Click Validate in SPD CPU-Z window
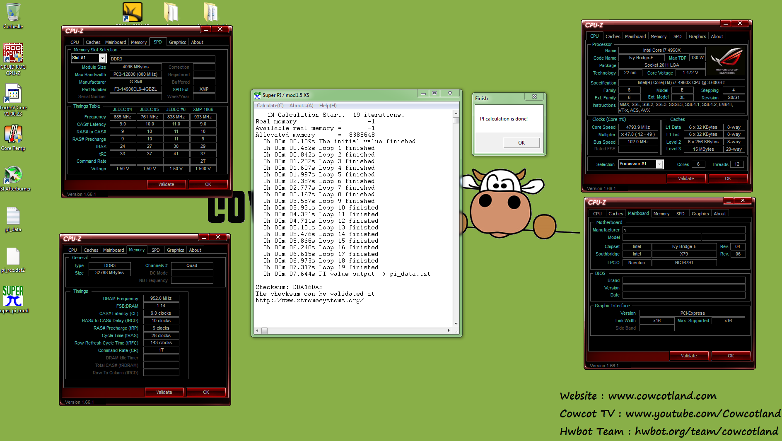This screenshot has width=782, height=441. coord(166,184)
